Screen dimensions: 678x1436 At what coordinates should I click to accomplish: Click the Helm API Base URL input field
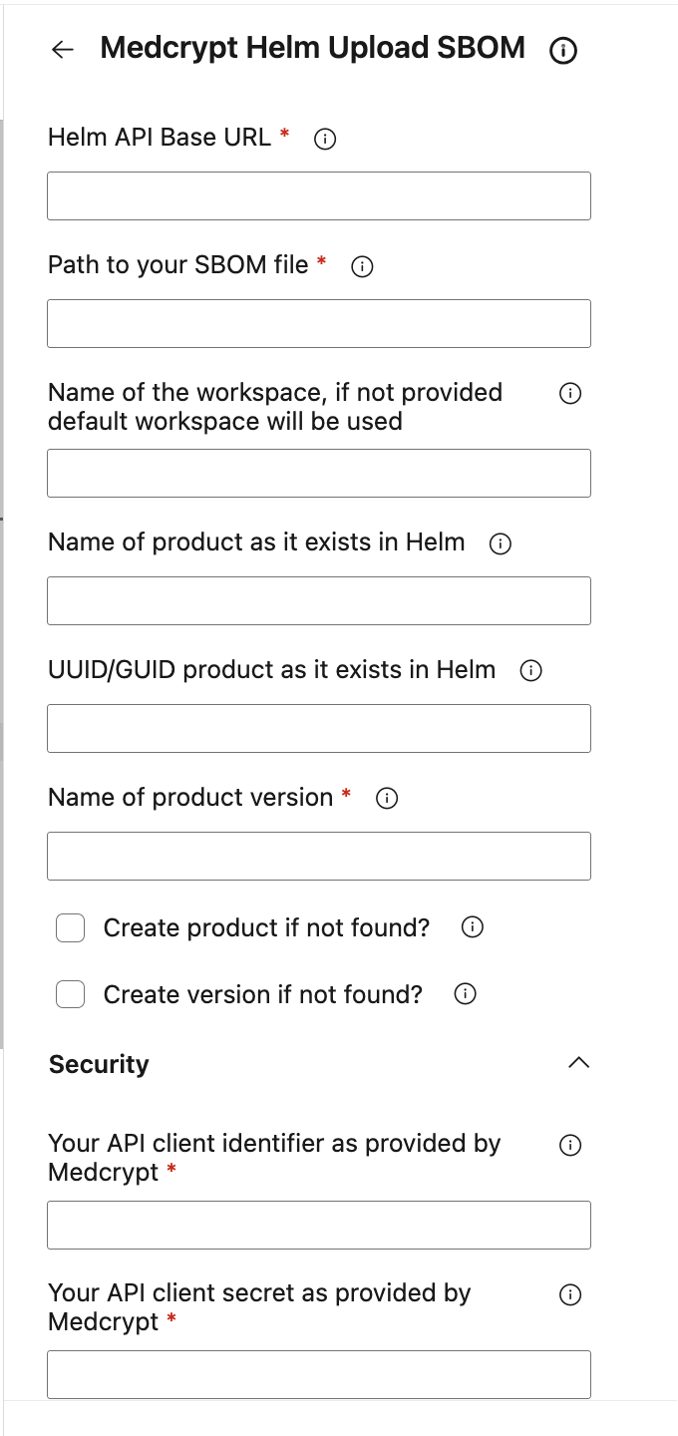tap(318, 195)
